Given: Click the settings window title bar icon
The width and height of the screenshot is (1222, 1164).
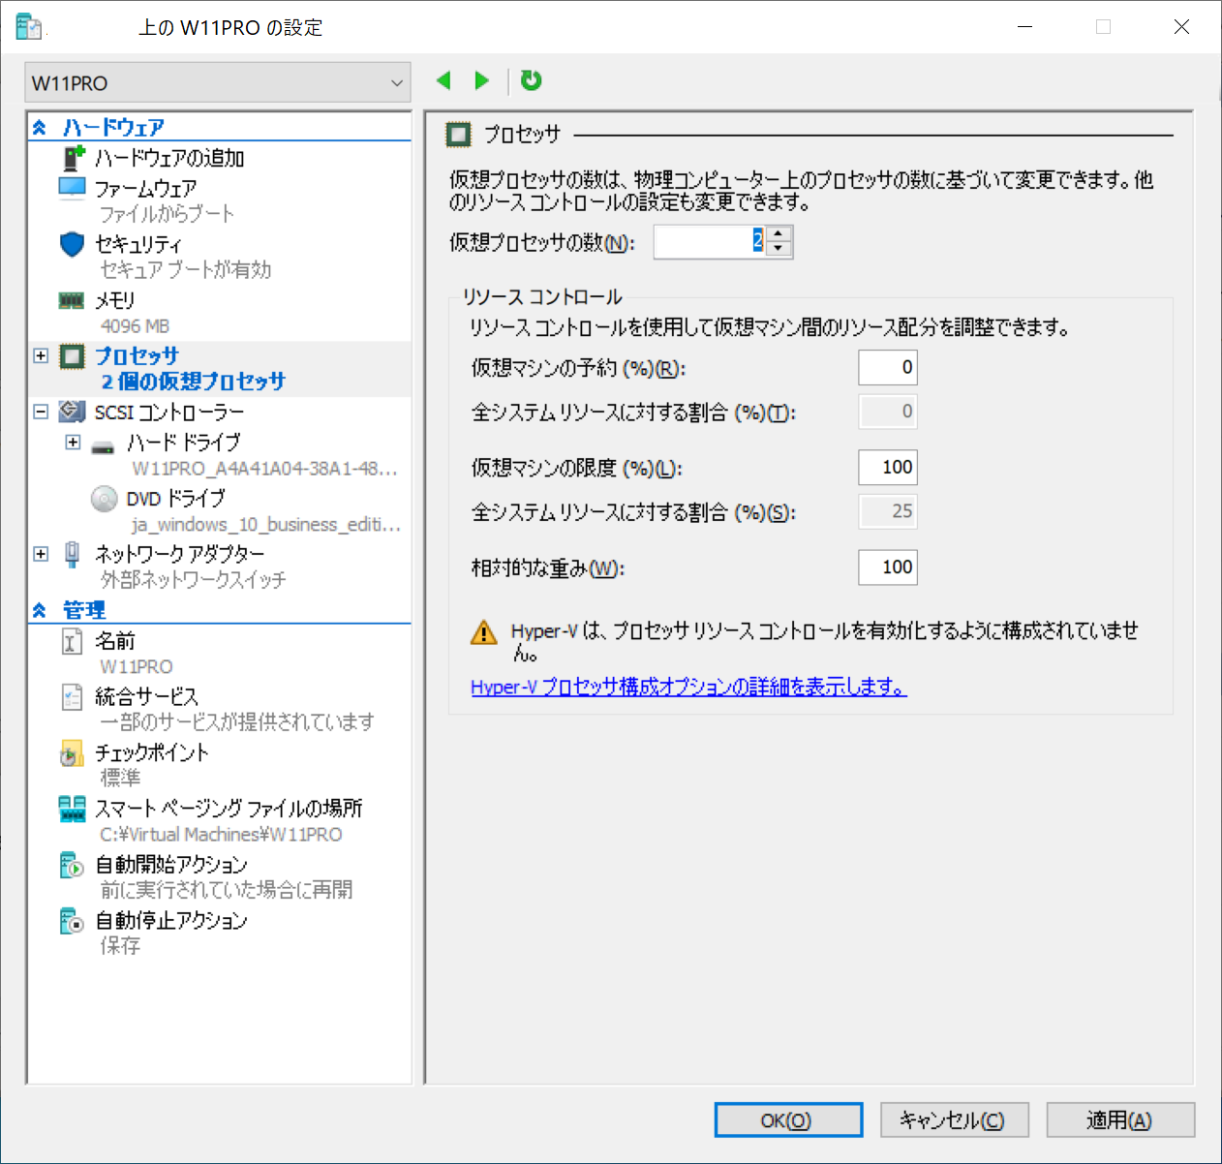Looking at the screenshot, I should coord(28,26).
